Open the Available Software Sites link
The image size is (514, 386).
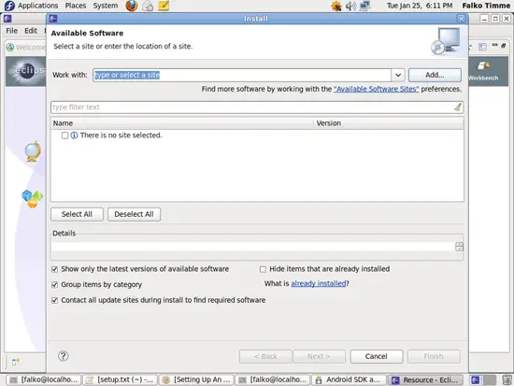377,89
